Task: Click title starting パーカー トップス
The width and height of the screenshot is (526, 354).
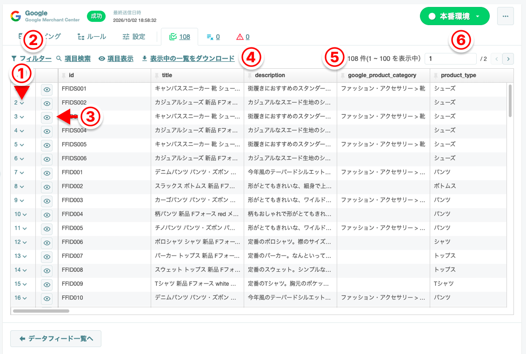Action: click(197, 256)
